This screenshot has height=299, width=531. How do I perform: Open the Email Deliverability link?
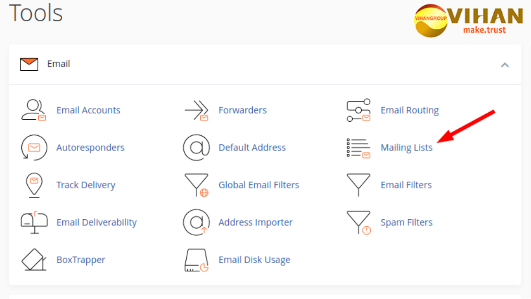pos(96,223)
